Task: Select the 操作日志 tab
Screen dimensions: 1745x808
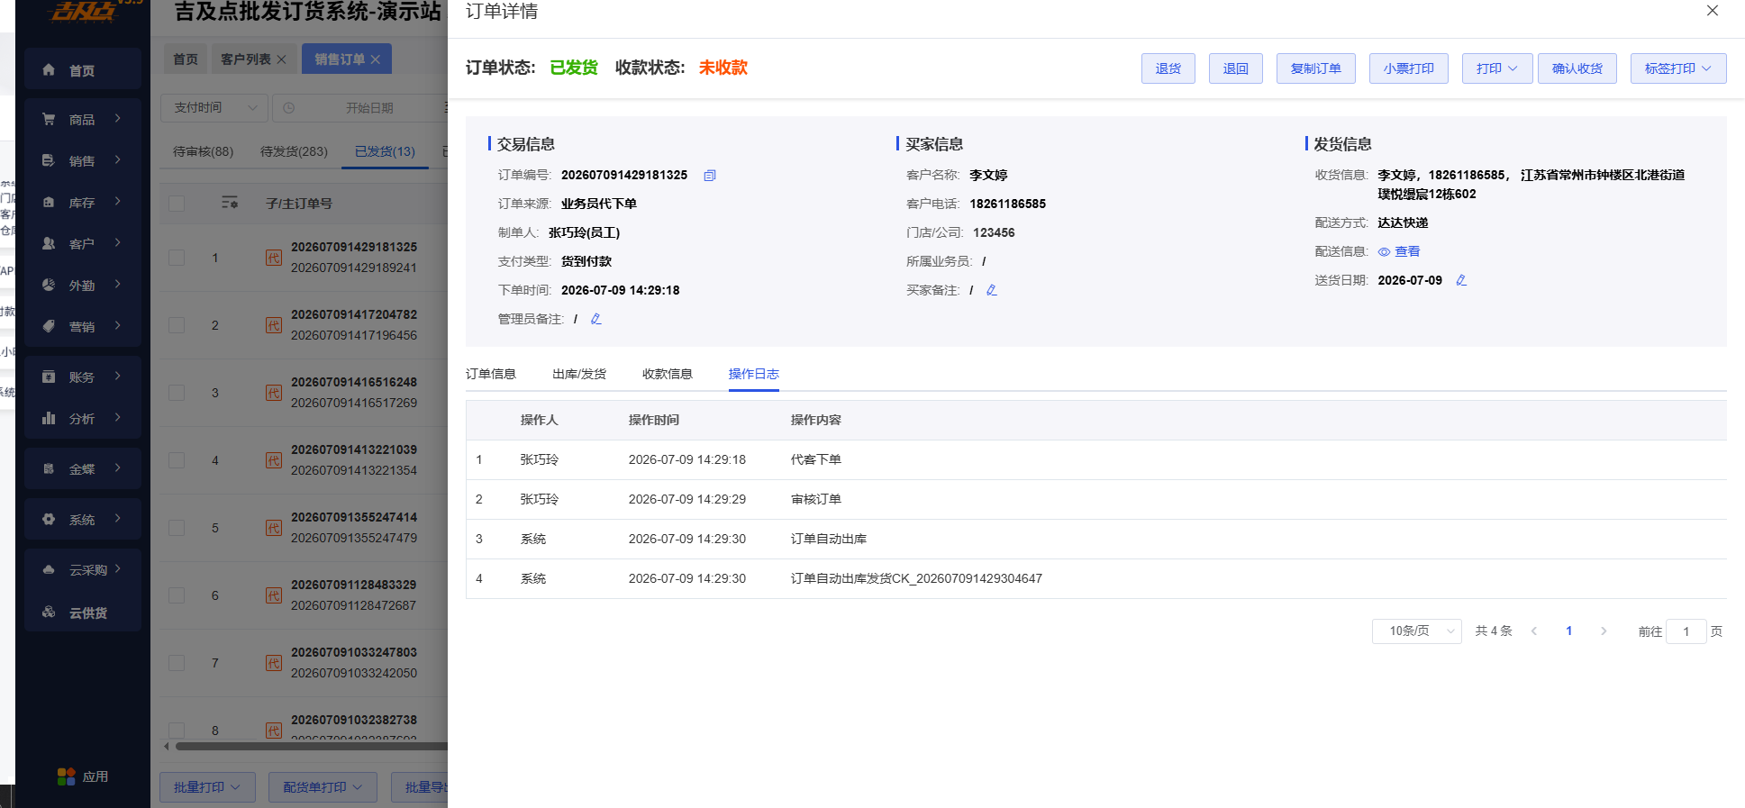Action: pos(754,374)
